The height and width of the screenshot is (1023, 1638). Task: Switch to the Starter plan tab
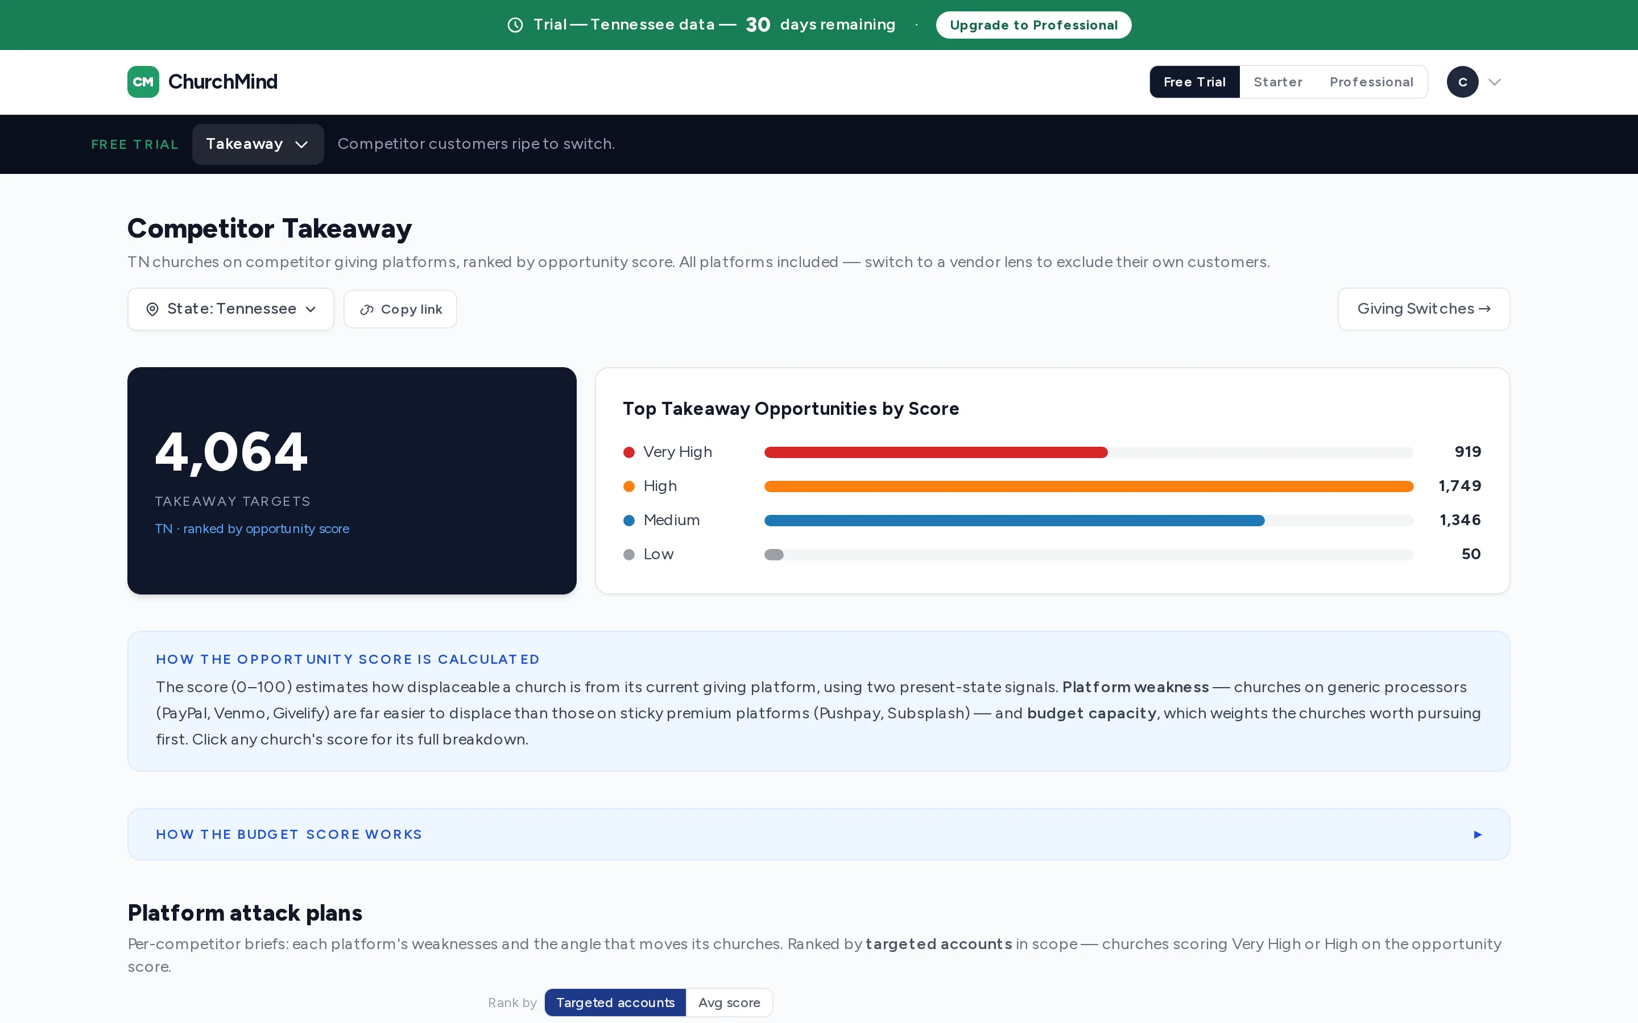(1277, 82)
